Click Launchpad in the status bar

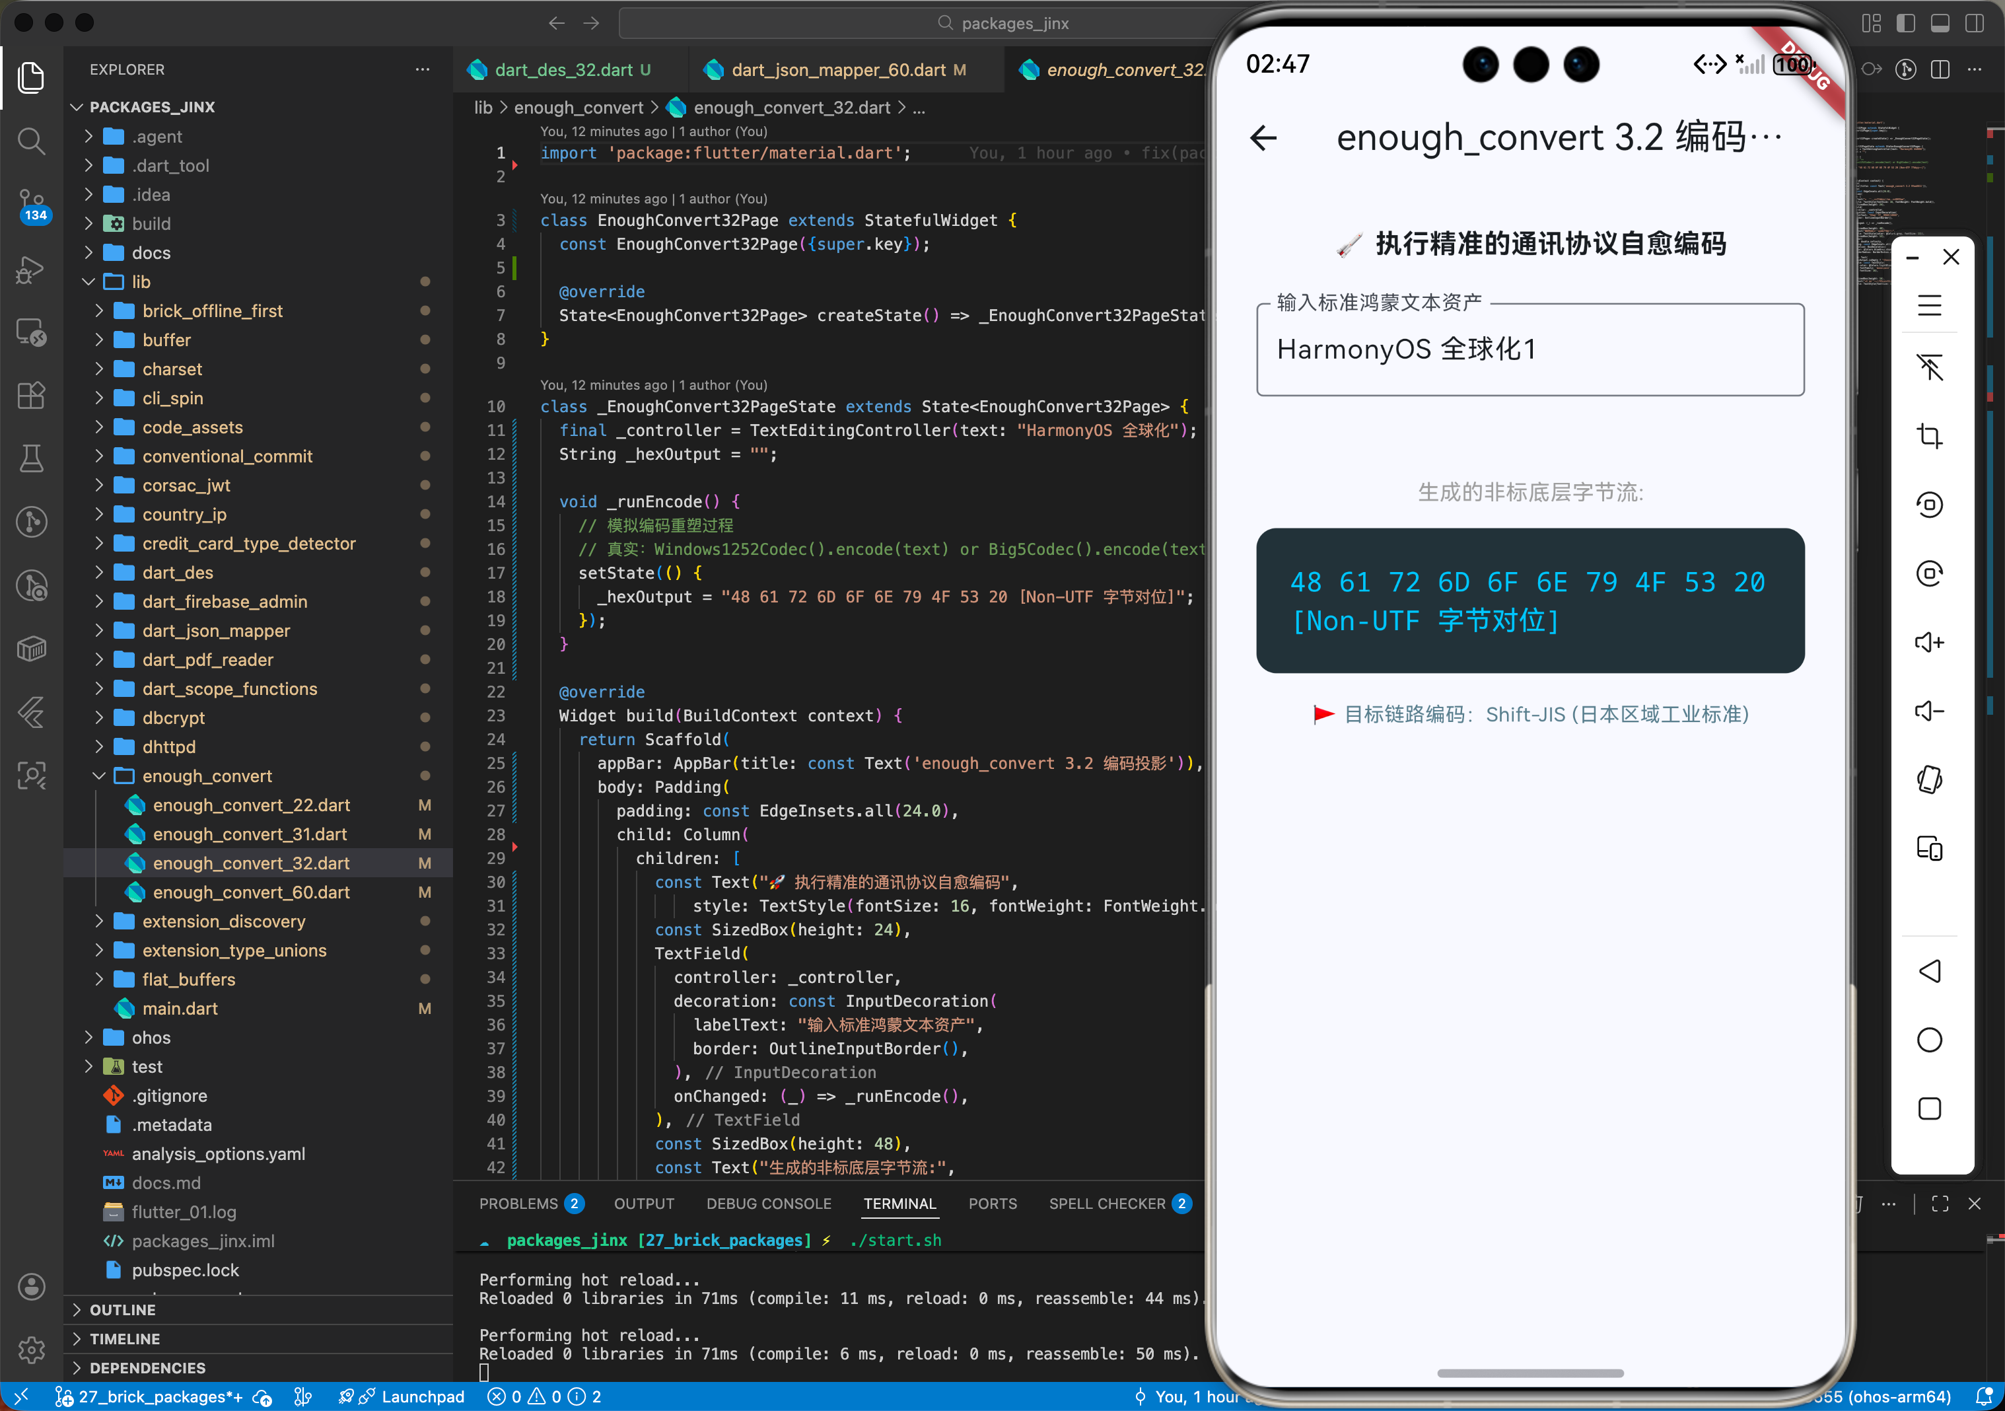(x=422, y=1396)
